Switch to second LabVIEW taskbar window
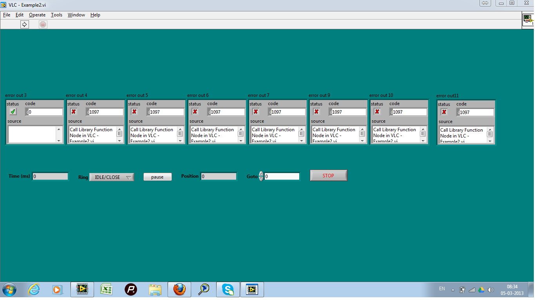535x300 pixels. click(252, 289)
